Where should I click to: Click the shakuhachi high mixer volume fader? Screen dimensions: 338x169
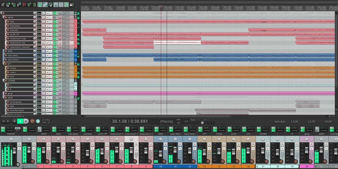pos(117,151)
